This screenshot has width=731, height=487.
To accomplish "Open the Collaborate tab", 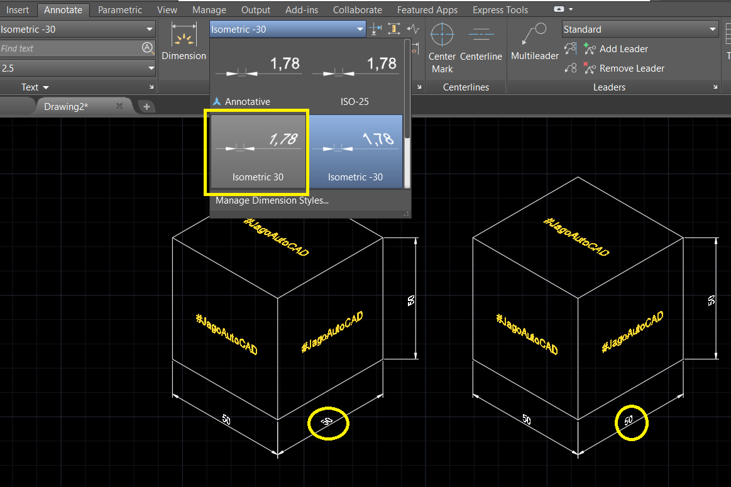I will (x=357, y=10).
